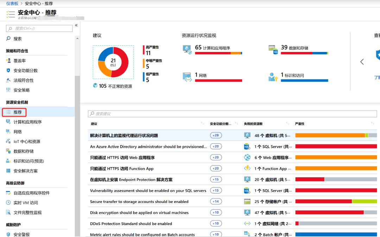Click the 计算和应用程序 resource health icon
The width and height of the screenshot is (380, 237).
pyautogui.click(x=187, y=49)
